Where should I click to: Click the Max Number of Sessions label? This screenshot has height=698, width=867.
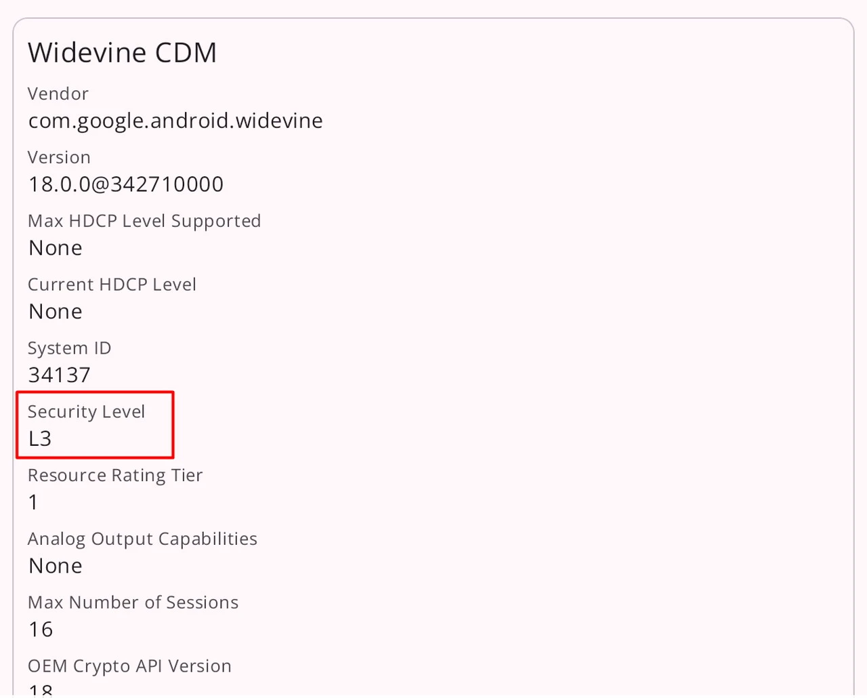tap(133, 602)
